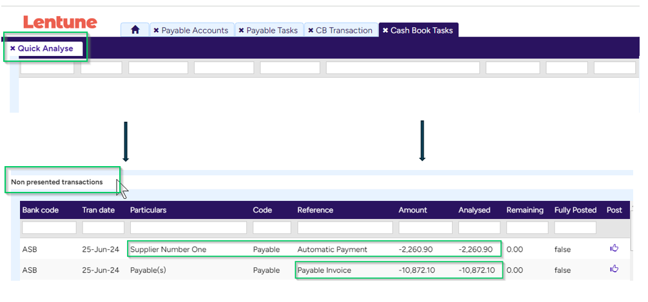
Task: Select the Payable Invoice reference cell
Action: coord(324,270)
